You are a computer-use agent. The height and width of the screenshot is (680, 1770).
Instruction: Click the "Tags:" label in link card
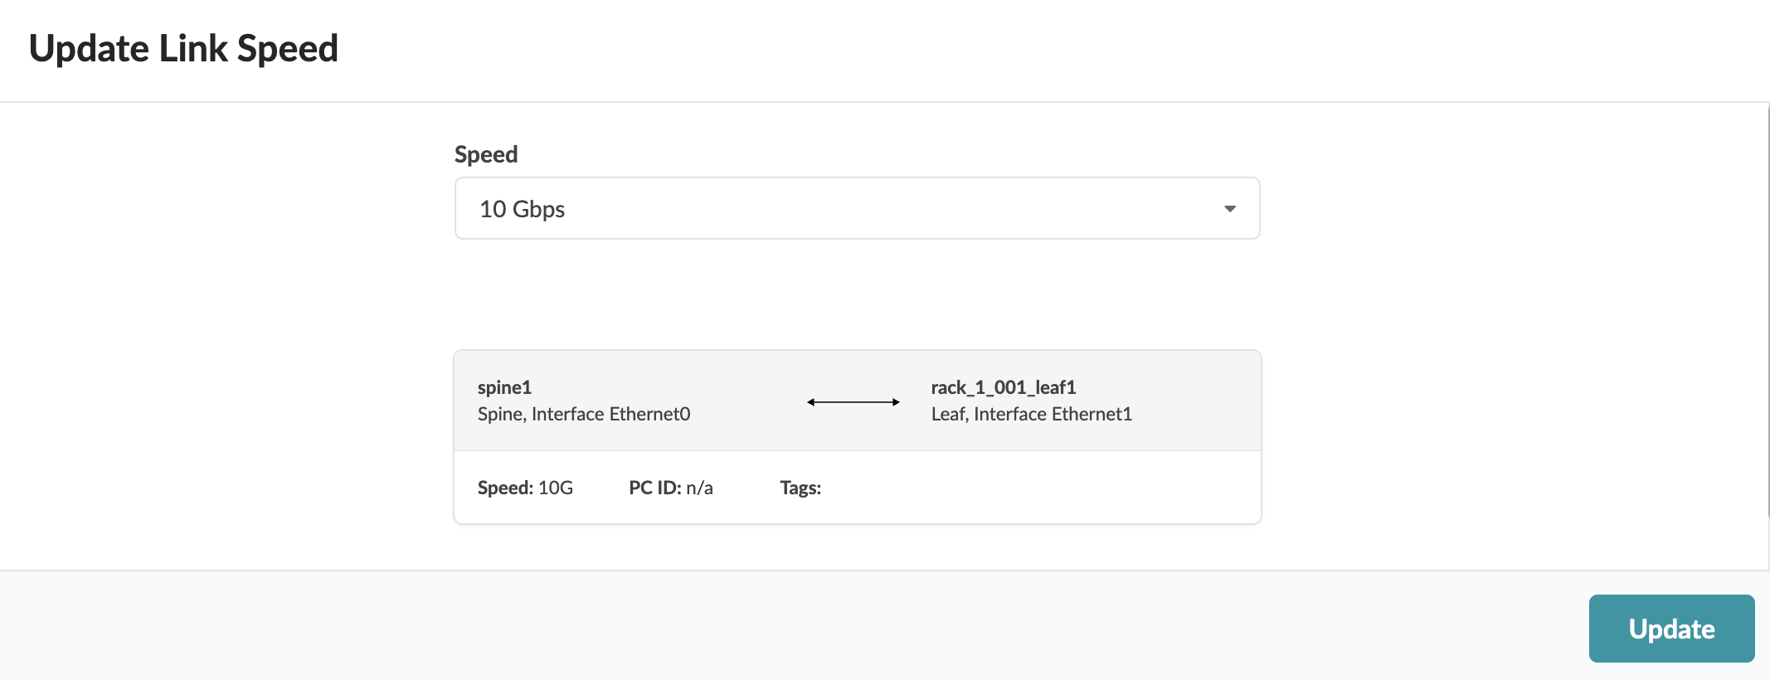pos(800,488)
